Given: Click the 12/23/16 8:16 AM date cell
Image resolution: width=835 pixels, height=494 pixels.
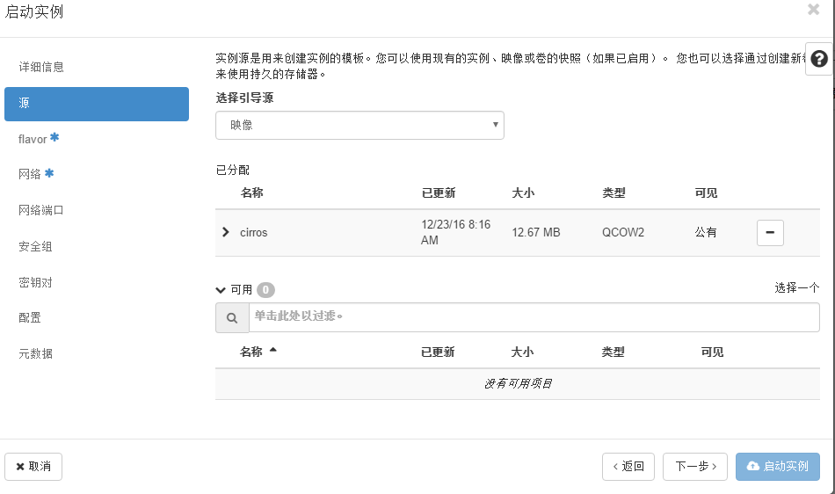Looking at the screenshot, I should (455, 232).
